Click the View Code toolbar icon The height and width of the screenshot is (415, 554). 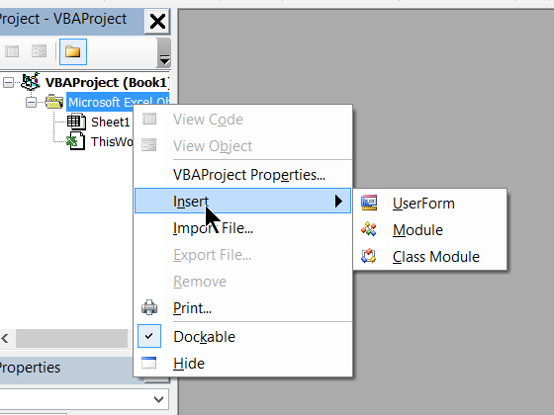pyautogui.click(x=12, y=51)
